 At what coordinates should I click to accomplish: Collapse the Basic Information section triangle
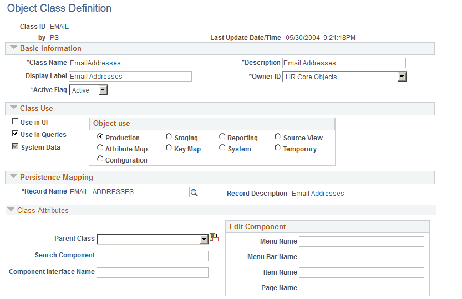(x=13, y=48)
